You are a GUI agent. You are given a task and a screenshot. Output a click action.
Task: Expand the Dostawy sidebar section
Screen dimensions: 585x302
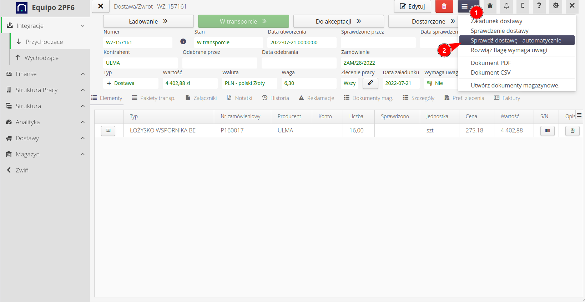coord(45,138)
